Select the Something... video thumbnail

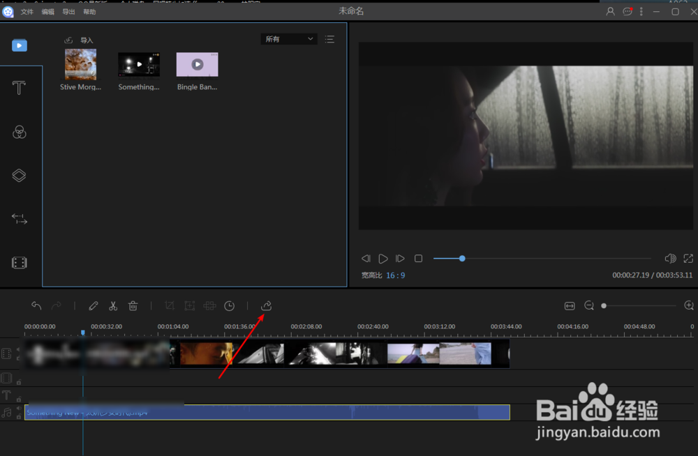click(139, 65)
